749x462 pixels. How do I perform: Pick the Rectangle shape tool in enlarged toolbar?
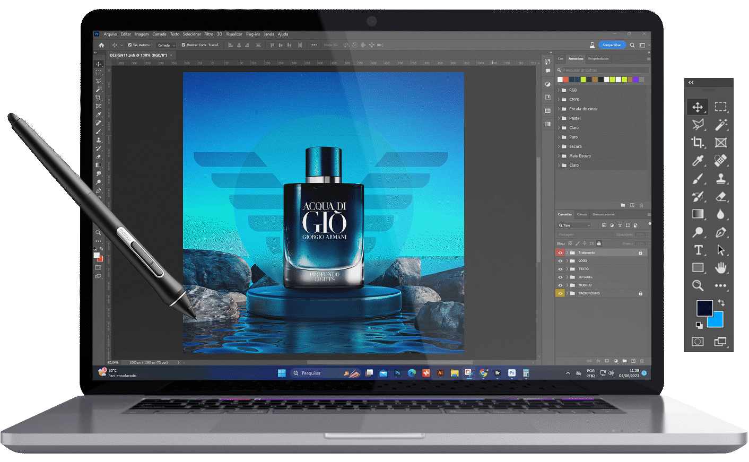click(x=698, y=268)
